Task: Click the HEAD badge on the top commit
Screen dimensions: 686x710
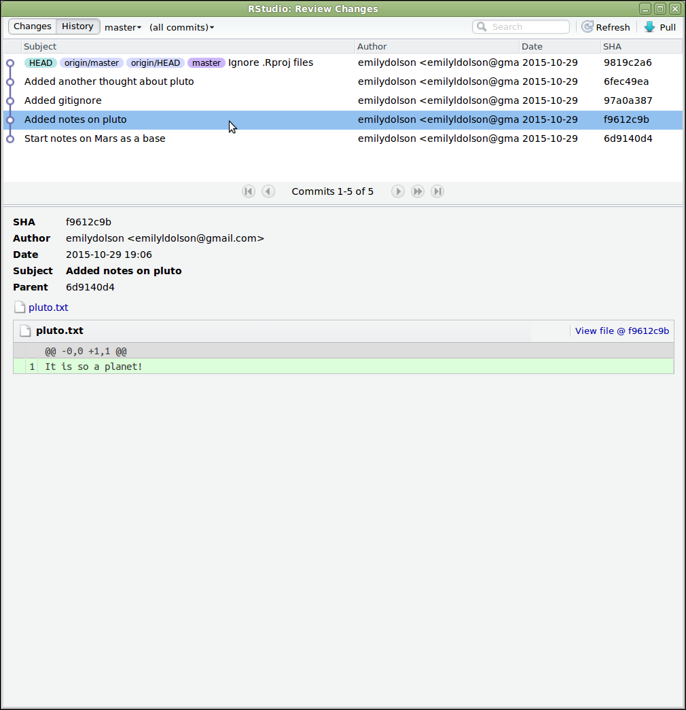Action: tap(40, 62)
